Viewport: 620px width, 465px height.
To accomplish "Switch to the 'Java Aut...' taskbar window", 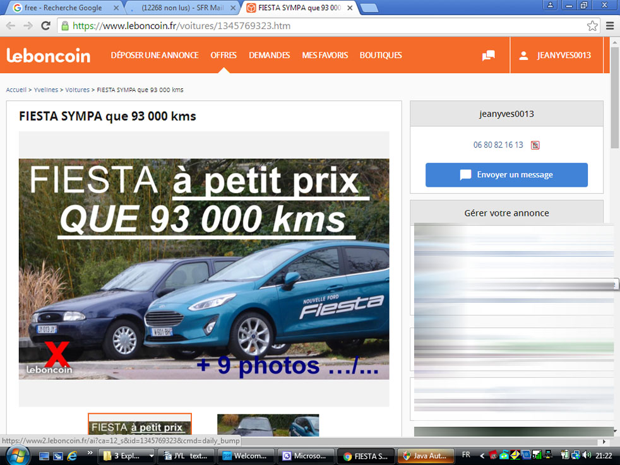I will coord(426,456).
